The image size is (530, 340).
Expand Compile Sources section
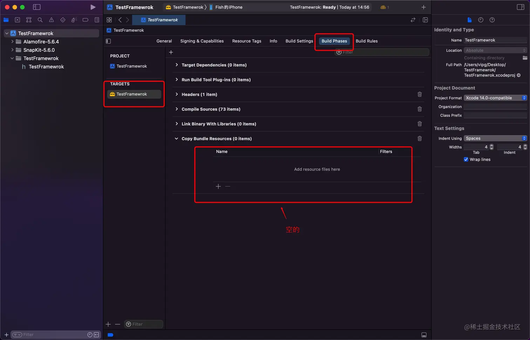click(x=177, y=109)
